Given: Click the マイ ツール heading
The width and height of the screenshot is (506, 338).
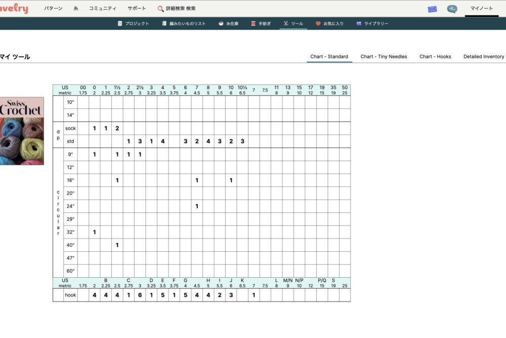Looking at the screenshot, I should (x=15, y=57).
